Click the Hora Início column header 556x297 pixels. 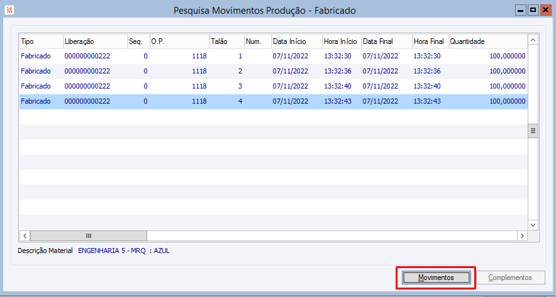click(x=342, y=41)
